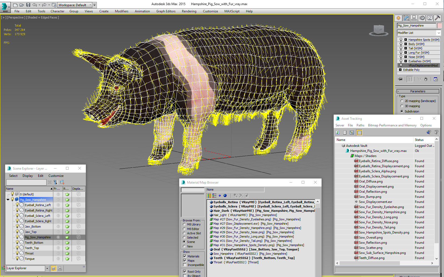Click the MAX application button
Viewport: 444px width, 277px height.
coord(5,7)
